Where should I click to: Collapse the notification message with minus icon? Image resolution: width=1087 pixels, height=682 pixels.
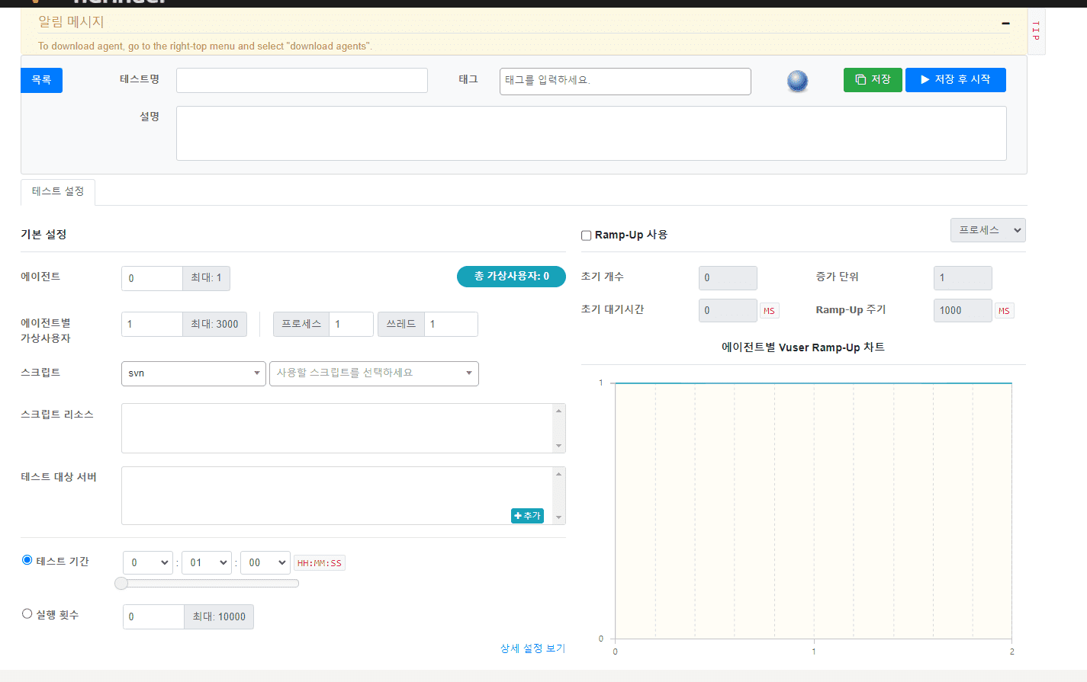point(1005,24)
